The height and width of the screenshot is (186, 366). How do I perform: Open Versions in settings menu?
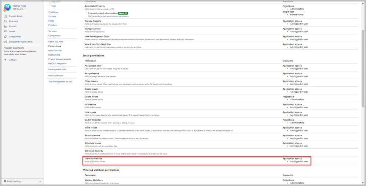(x=52, y=31)
